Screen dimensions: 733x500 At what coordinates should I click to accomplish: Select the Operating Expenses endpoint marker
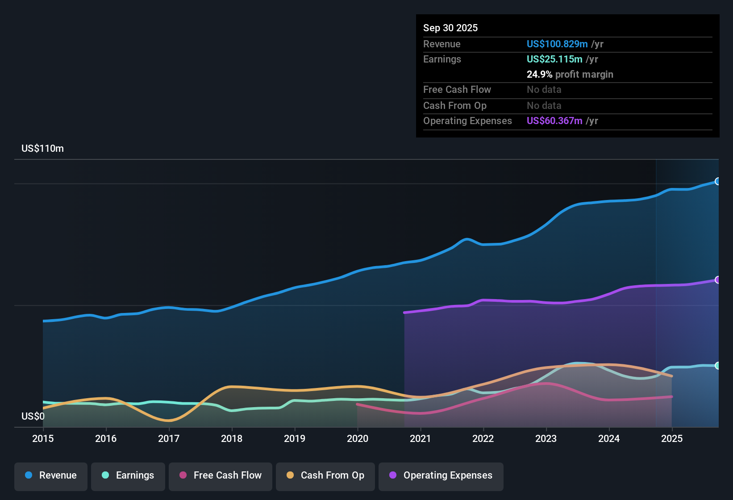[717, 280]
